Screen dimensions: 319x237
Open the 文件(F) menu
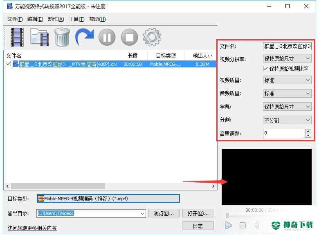(15, 19)
